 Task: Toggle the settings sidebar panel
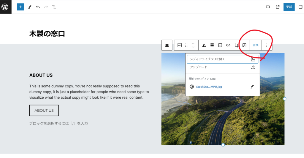point(300,7)
